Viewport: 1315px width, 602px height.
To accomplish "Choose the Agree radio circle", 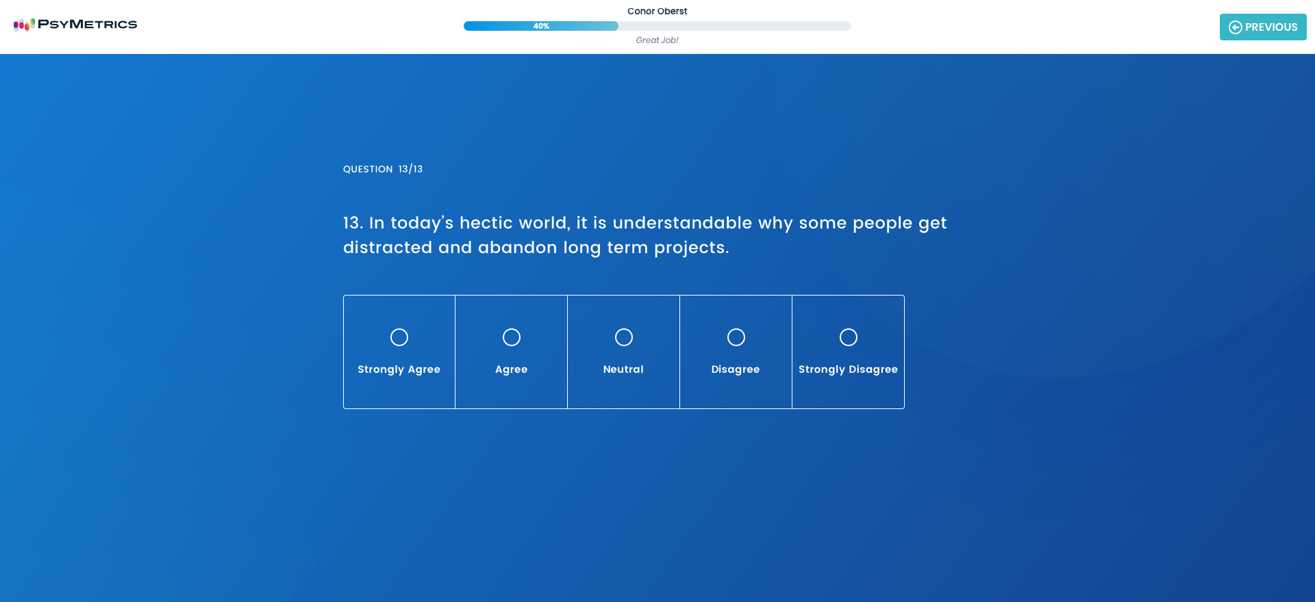I will (x=512, y=337).
